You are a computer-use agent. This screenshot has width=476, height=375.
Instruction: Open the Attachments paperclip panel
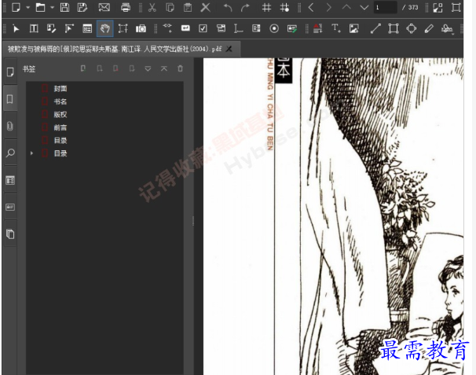[10, 126]
